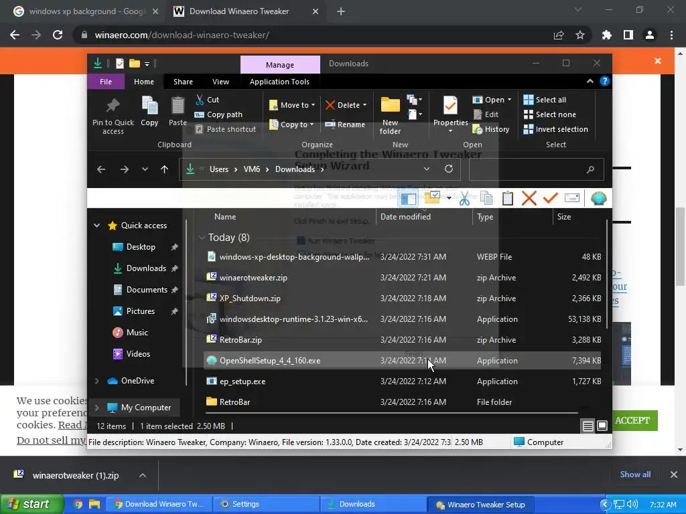Open the Explorer Help question mark icon
Screen dimensions: 686x514
(x=605, y=81)
